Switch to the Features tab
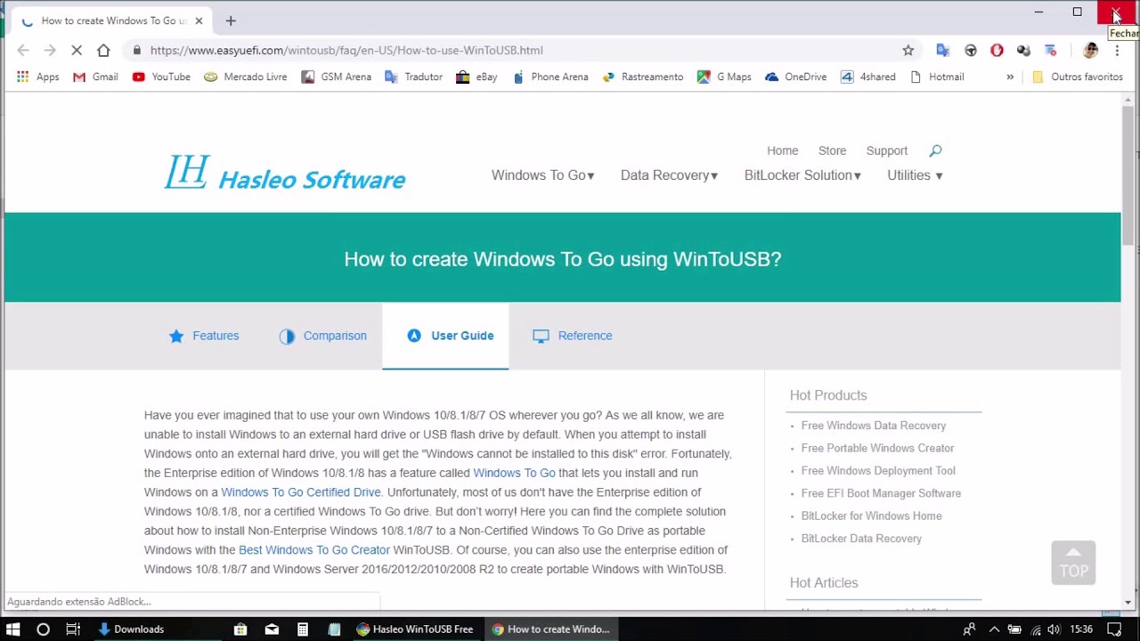 click(204, 336)
